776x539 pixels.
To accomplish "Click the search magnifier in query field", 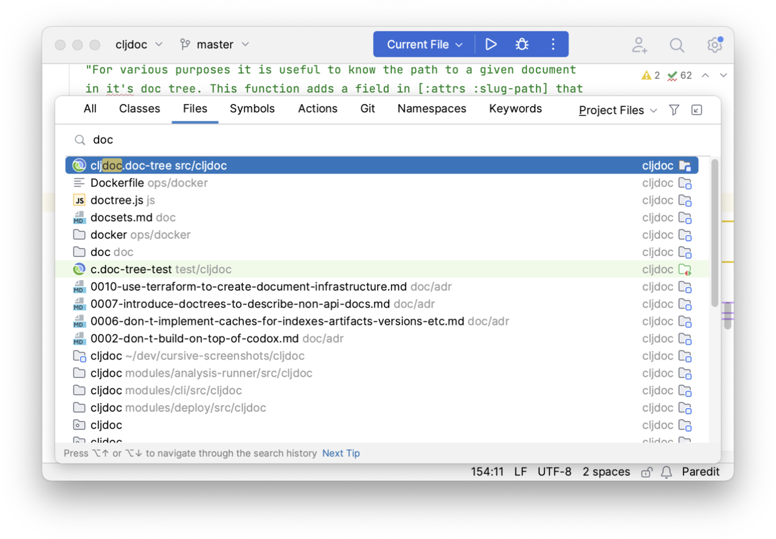I will tap(80, 140).
